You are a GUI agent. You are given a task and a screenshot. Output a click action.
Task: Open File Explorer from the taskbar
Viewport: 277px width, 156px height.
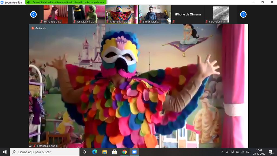(x=104, y=152)
